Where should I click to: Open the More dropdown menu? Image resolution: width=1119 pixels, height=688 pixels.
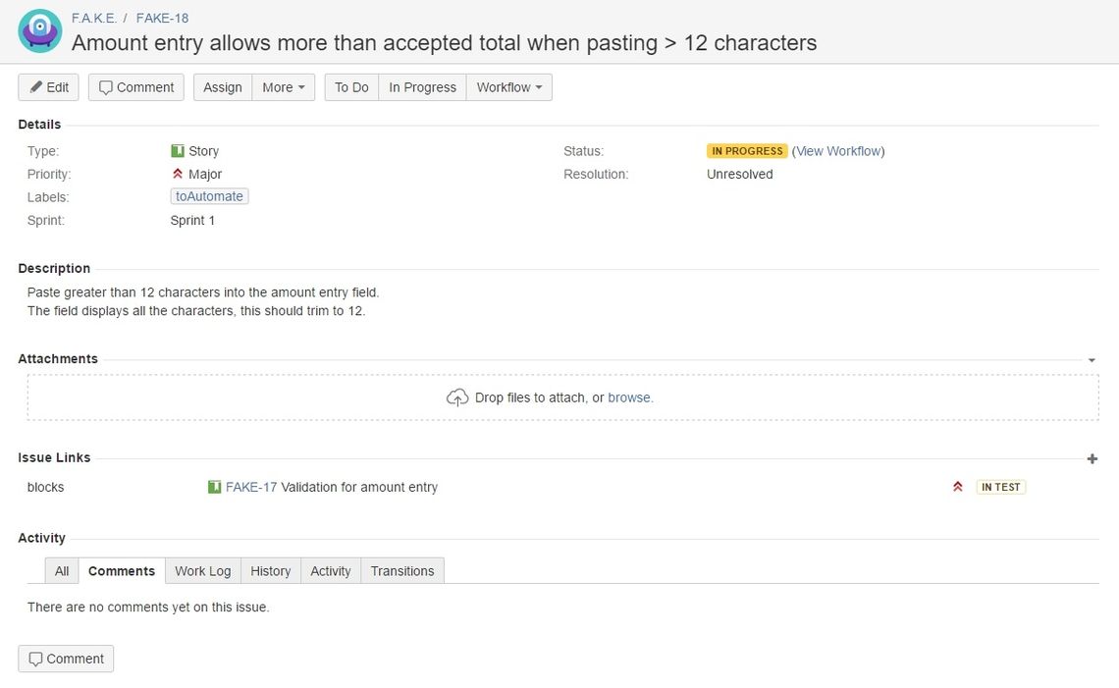pos(284,87)
